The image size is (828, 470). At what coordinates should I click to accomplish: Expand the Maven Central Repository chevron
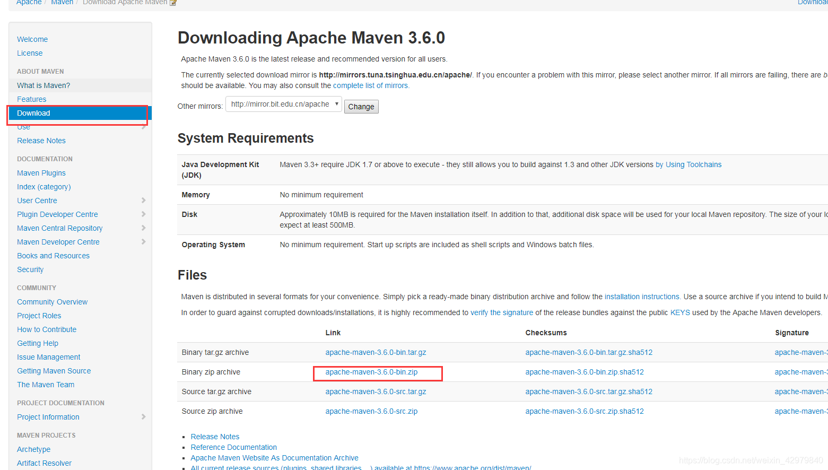coord(144,228)
